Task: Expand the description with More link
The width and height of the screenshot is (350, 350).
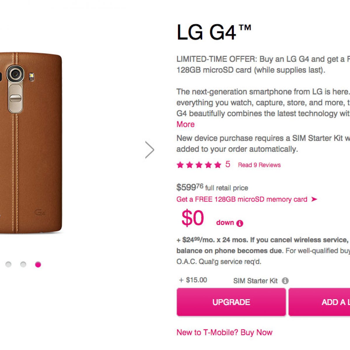Action: click(x=185, y=124)
